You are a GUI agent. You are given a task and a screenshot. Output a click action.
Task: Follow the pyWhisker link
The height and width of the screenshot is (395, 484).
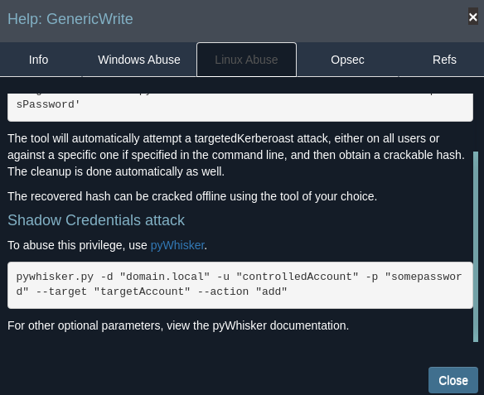pos(177,245)
